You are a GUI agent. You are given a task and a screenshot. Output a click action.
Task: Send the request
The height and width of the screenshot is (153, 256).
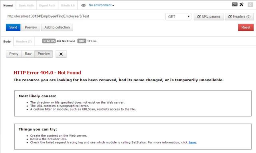[13, 27]
